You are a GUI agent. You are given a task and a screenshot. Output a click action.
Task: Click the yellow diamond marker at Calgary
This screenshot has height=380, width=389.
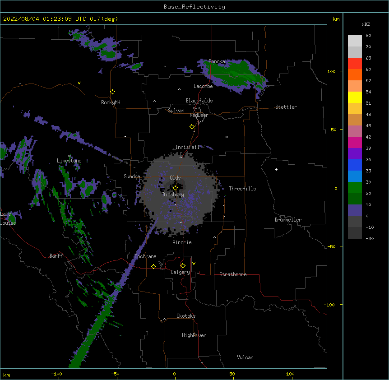183,266
